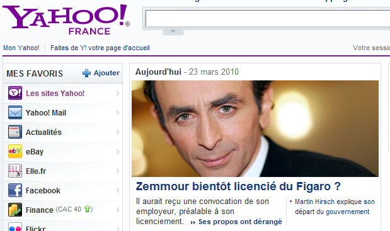
Task: Focus the Yahoo search input field
Action: (268, 18)
